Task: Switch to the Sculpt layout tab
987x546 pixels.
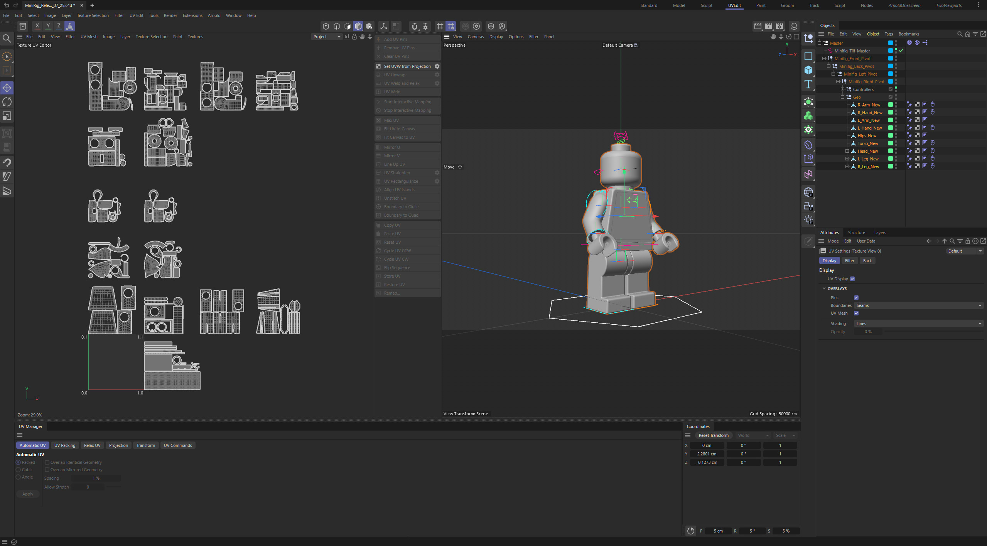Action: pos(706,5)
